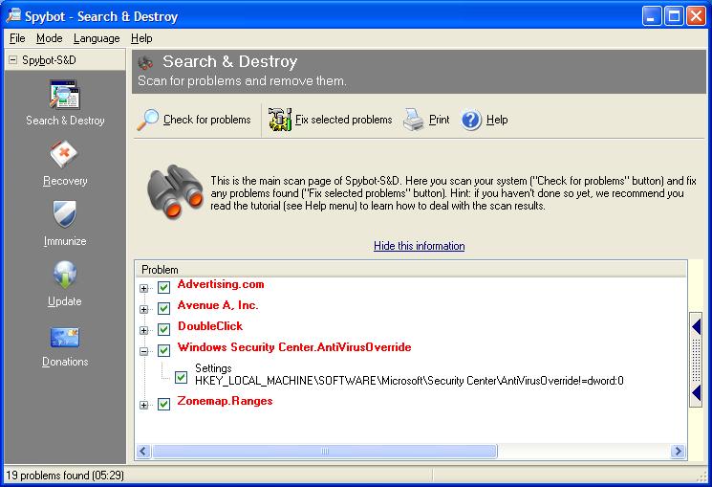This screenshot has height=487, width=712.
Task: Click the Problem column header
Action: pos(411,269)
